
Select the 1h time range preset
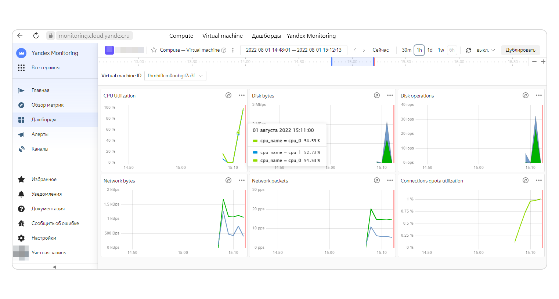coord(419,50)
